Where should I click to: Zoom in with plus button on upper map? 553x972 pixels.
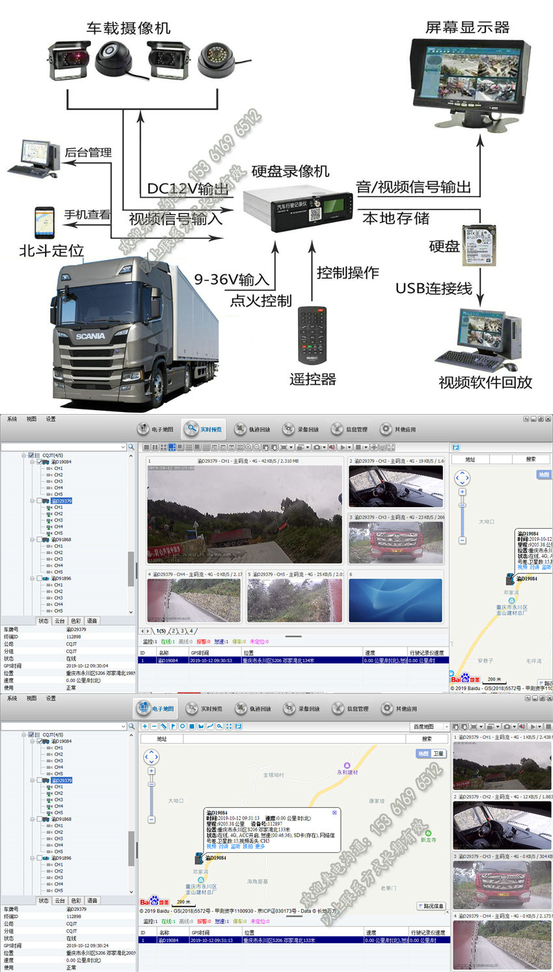[463, 492]
